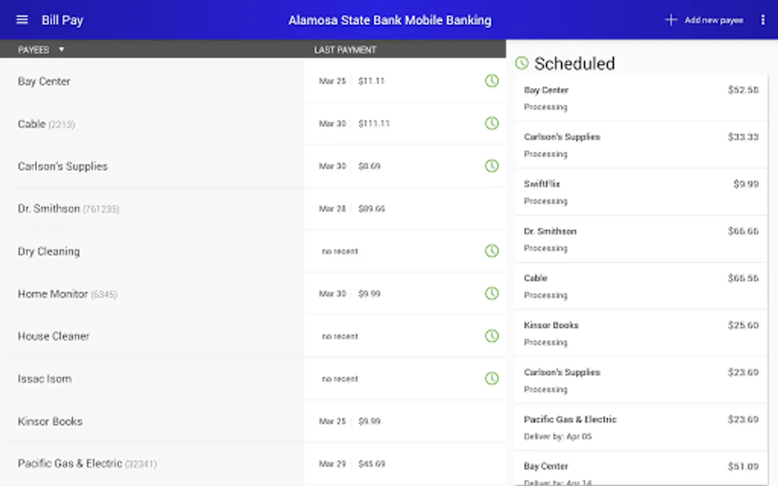The width and height of the screenshot is (778, 486).
Task: Click the clock icon beside Scheduled heading
Action: tap(522, 63)
